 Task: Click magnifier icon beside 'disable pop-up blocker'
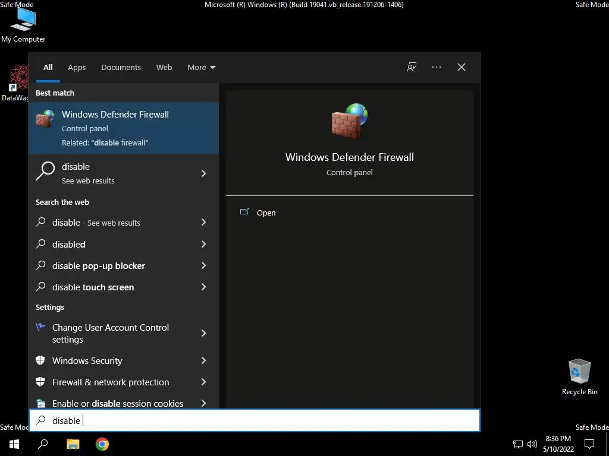click(40, 265)
